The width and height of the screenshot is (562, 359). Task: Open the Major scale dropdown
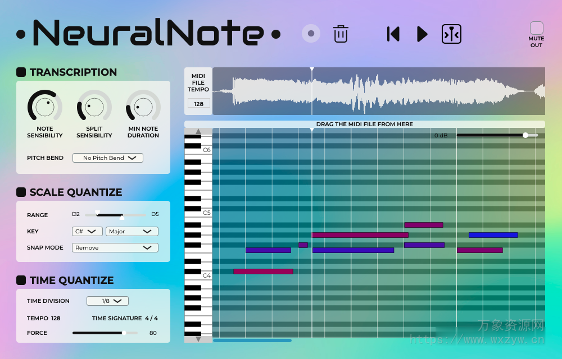[x=132, y=231]
